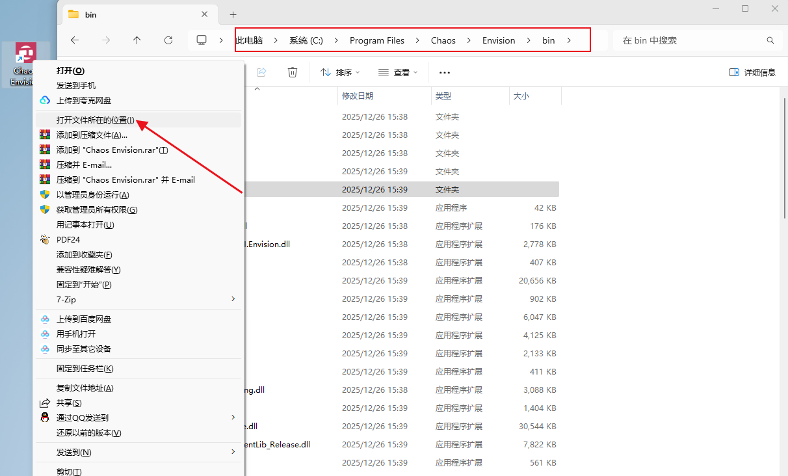Click the Share icon in toolbar
This screenshot has width=788, height=476.
261,72
